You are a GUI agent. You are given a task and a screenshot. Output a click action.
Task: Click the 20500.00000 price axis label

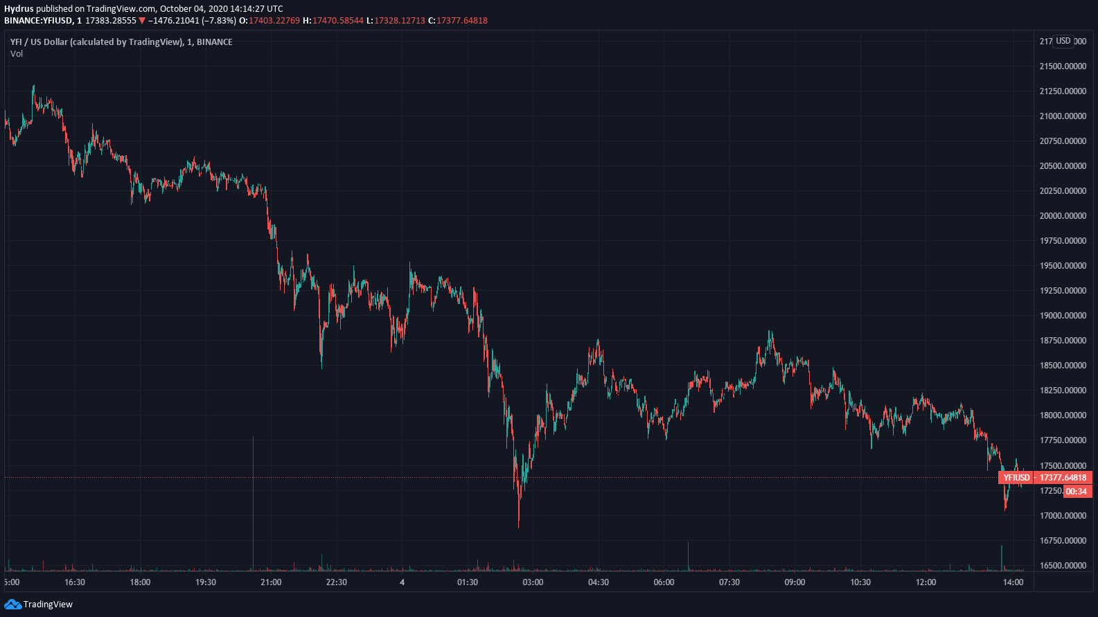point(1063,166)
